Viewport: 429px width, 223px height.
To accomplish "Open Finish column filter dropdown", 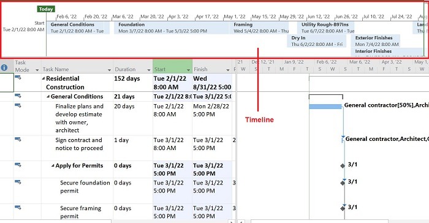I will (228, 70).
